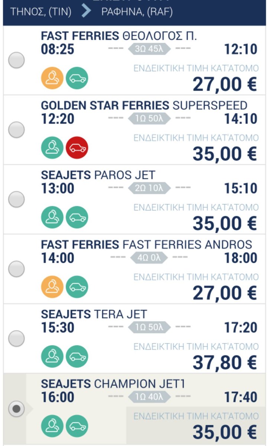
Task: Select the Golden Star Superspeed radio button
Action: coord(16,130)
